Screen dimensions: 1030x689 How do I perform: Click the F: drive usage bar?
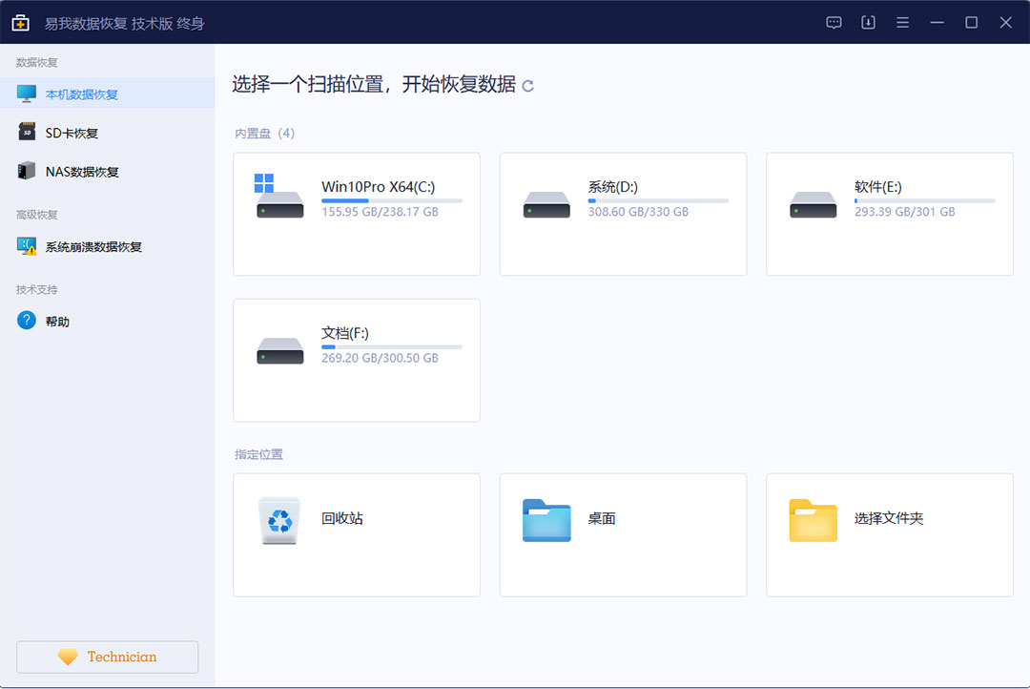392,346
